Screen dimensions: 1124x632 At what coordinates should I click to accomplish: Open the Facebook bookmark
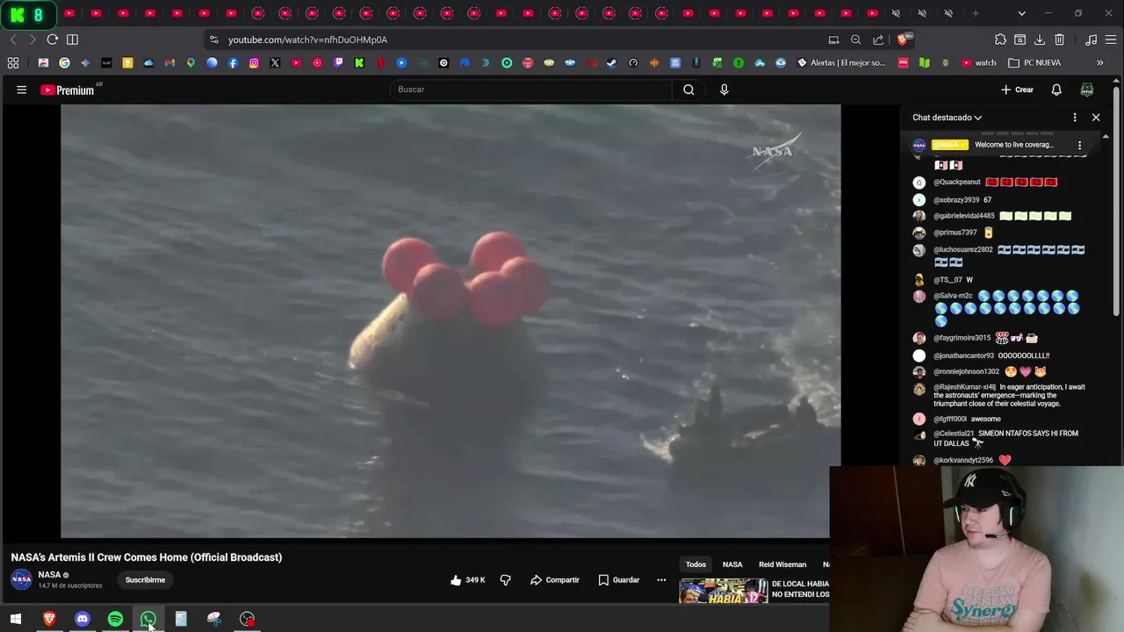(x=233, y=63)
